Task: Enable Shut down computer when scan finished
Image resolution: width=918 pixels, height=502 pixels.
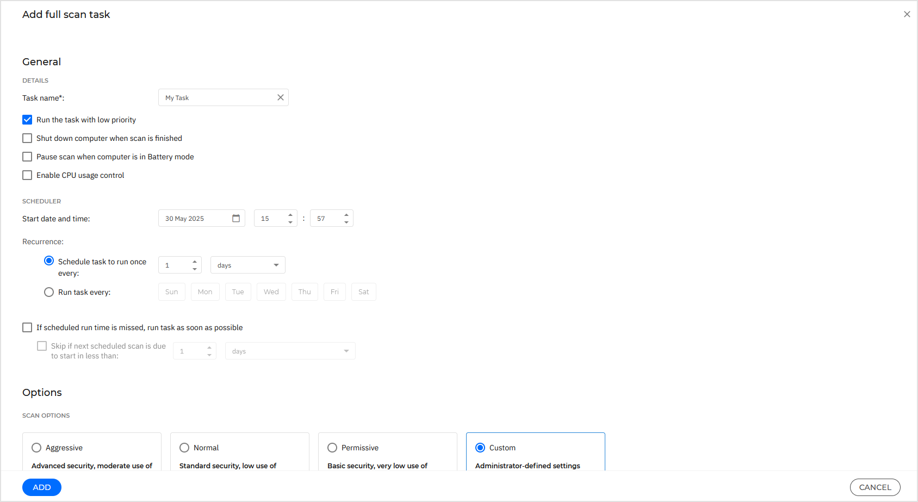Action: coord(27,138)
